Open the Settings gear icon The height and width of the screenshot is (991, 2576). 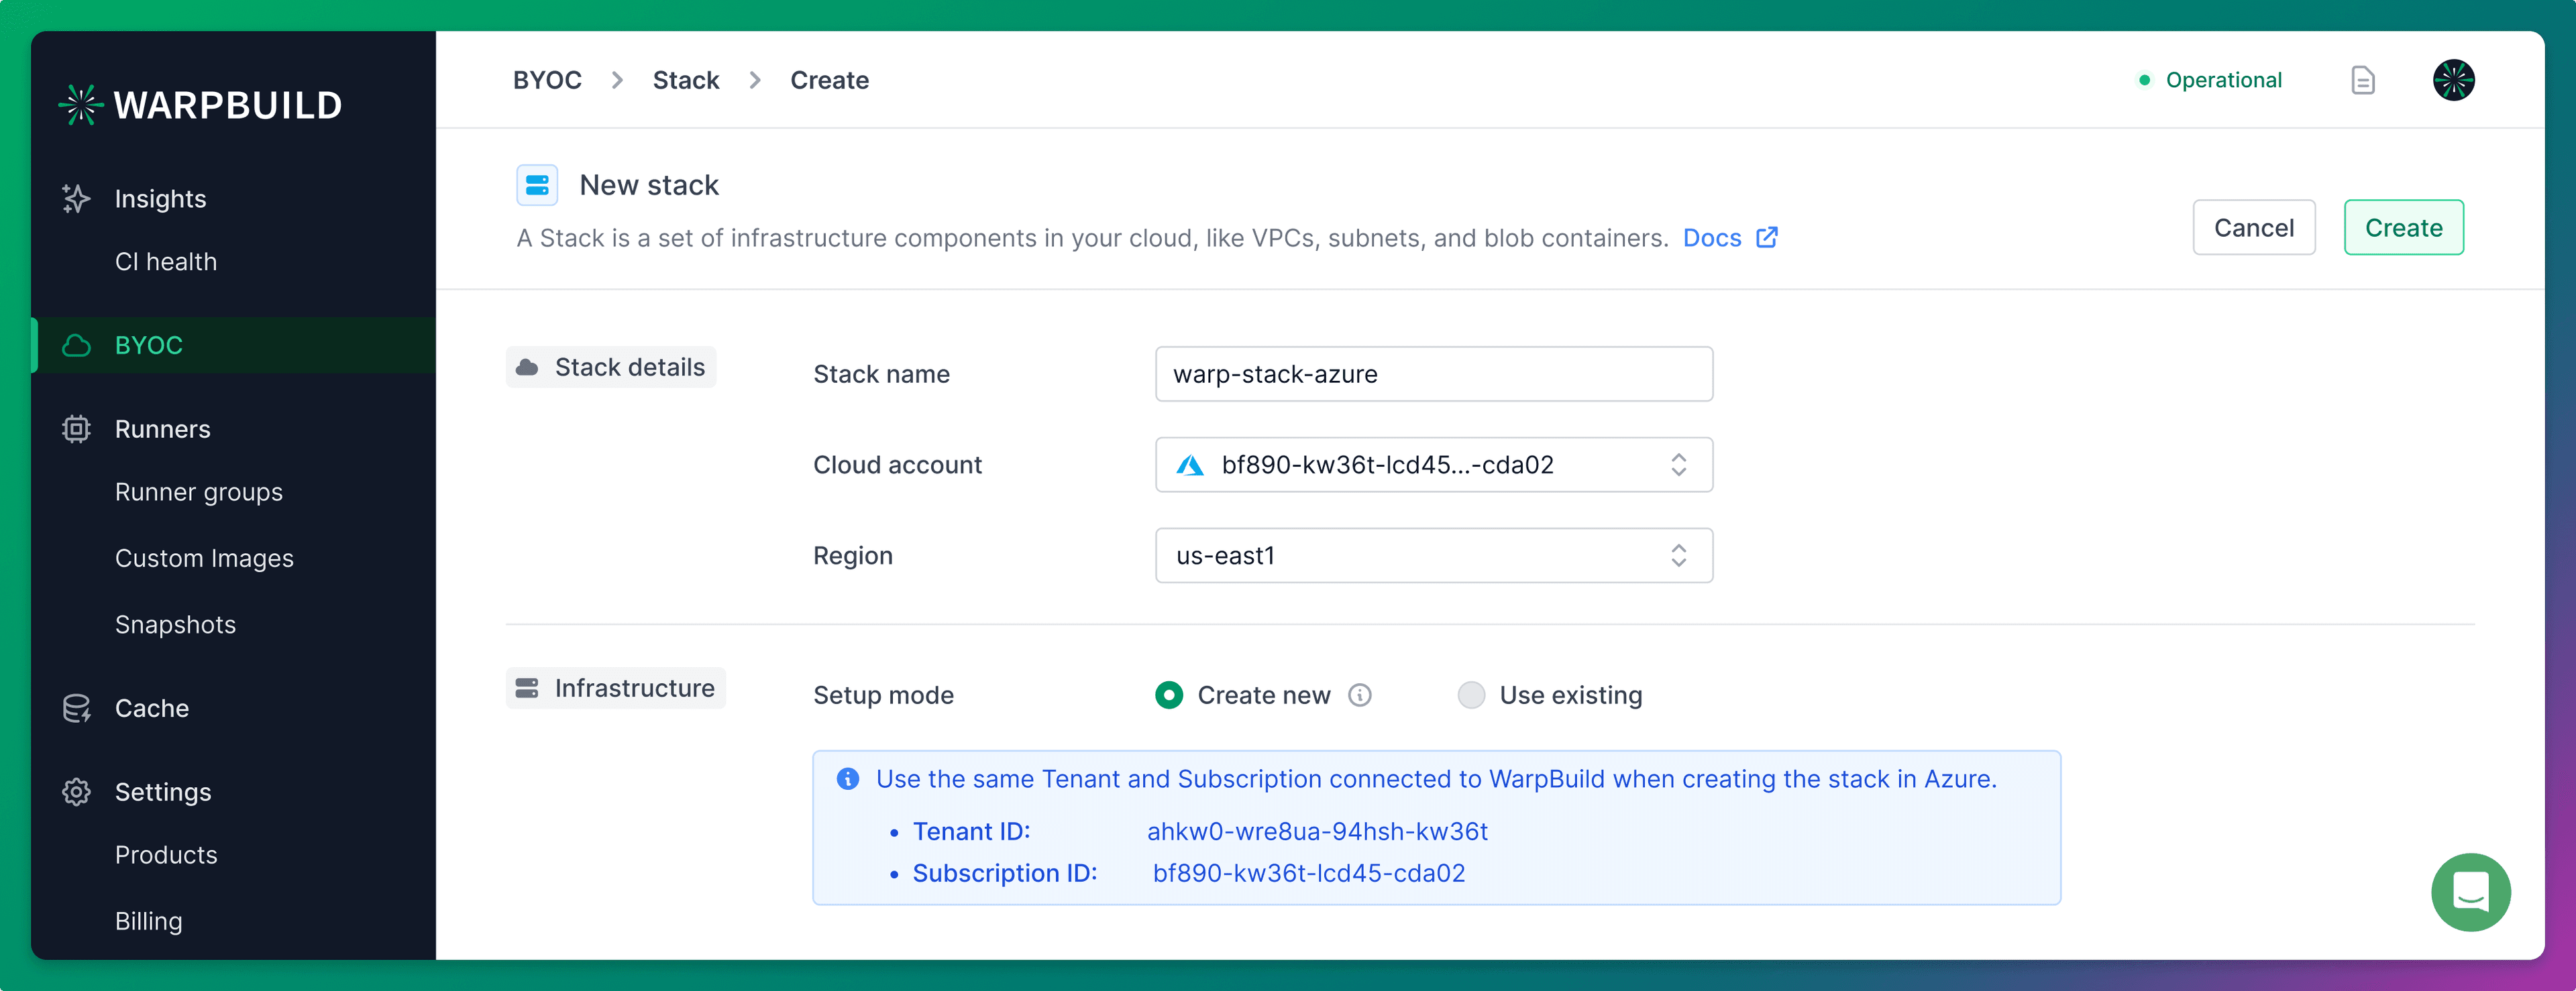pyautogui.click(x=76, y=791)
